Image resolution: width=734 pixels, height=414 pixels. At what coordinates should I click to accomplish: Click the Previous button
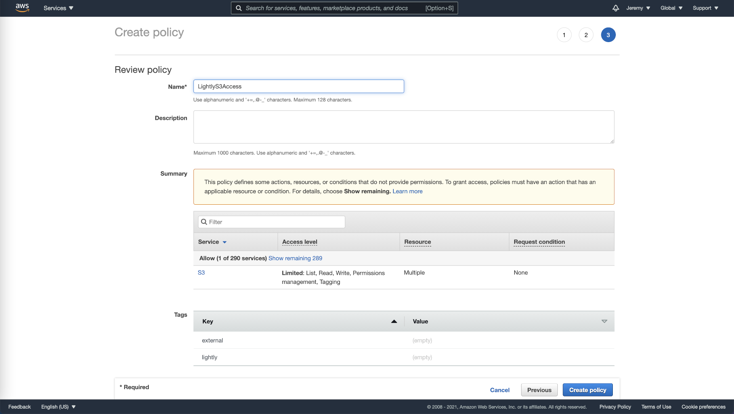coord(539,390)
